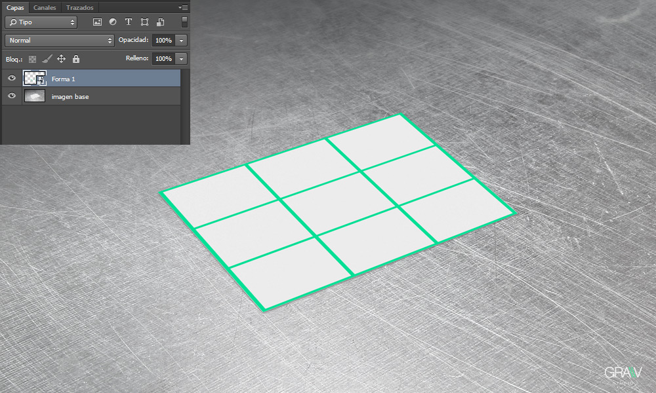Switch to the Capas tab
This screenshot has width=656, height=393.
pos(15,7)
